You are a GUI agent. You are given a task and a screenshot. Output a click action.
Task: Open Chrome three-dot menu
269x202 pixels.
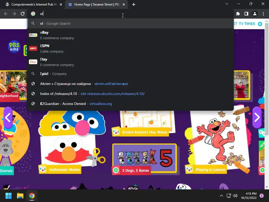pyautogui.click(x=263, y=14)
